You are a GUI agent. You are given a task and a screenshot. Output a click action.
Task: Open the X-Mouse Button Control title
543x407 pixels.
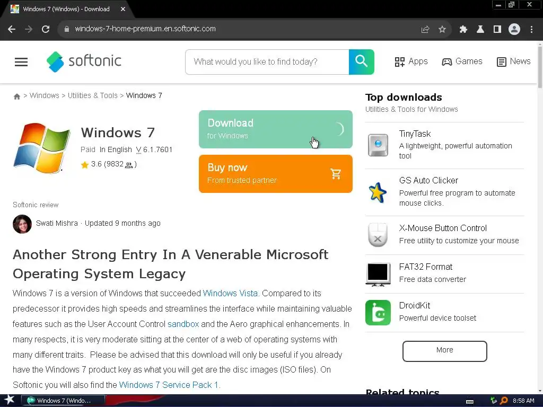coord(443,228)
